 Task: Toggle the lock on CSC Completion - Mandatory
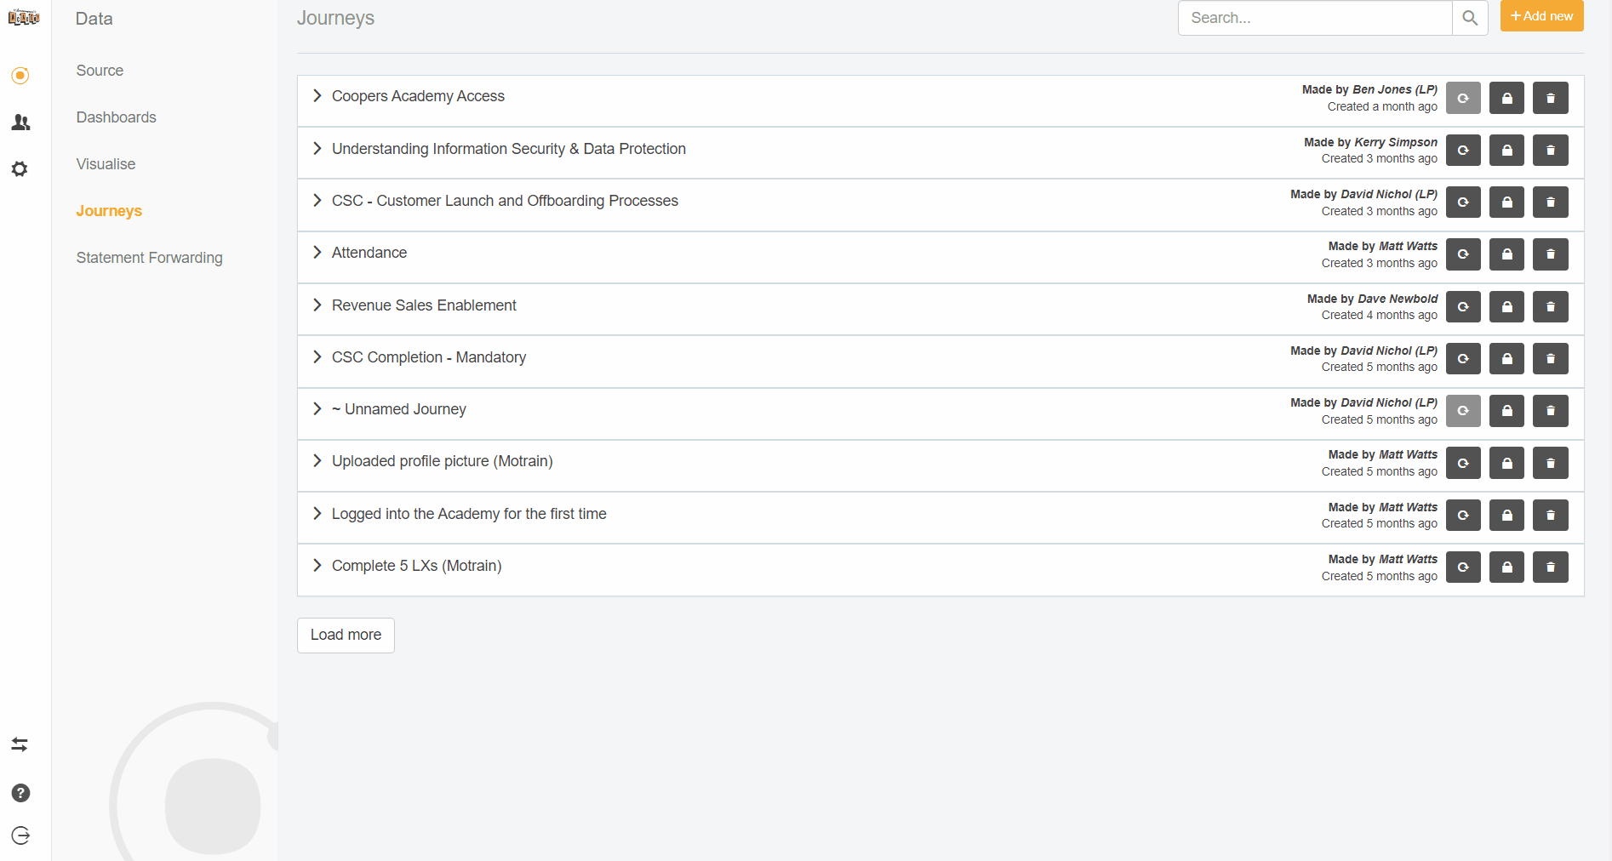point(1506,359)
